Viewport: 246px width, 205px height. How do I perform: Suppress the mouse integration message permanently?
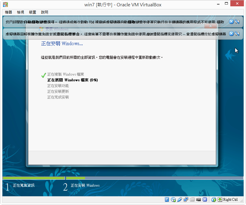coord(237,34)
